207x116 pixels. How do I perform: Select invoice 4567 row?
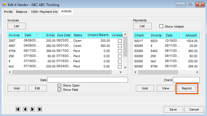[65, 46]
